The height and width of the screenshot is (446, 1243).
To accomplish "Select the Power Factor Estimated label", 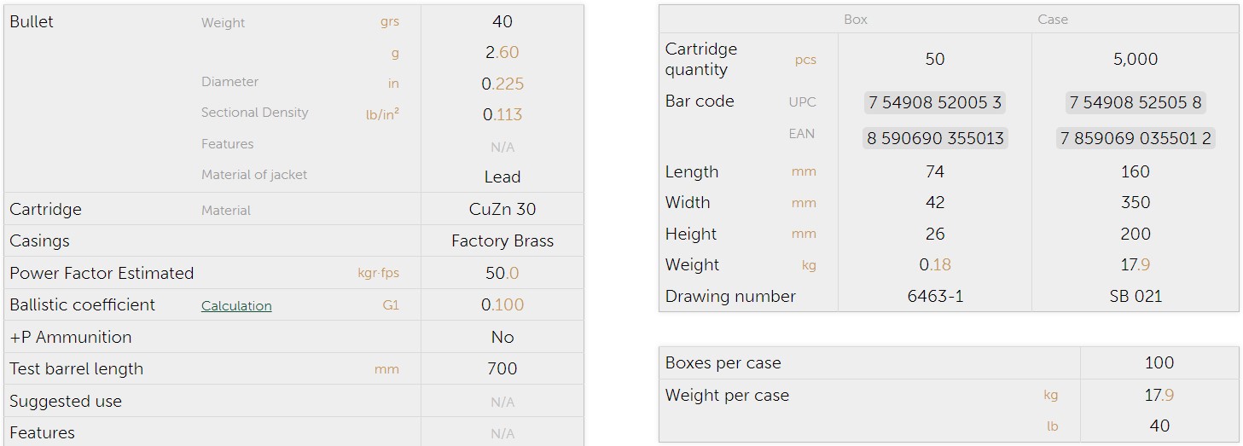I will 102,274.
